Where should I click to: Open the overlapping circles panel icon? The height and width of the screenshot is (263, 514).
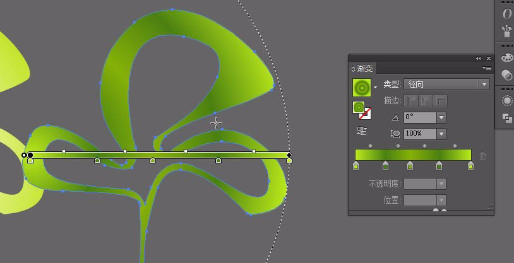tap(507, 75)
